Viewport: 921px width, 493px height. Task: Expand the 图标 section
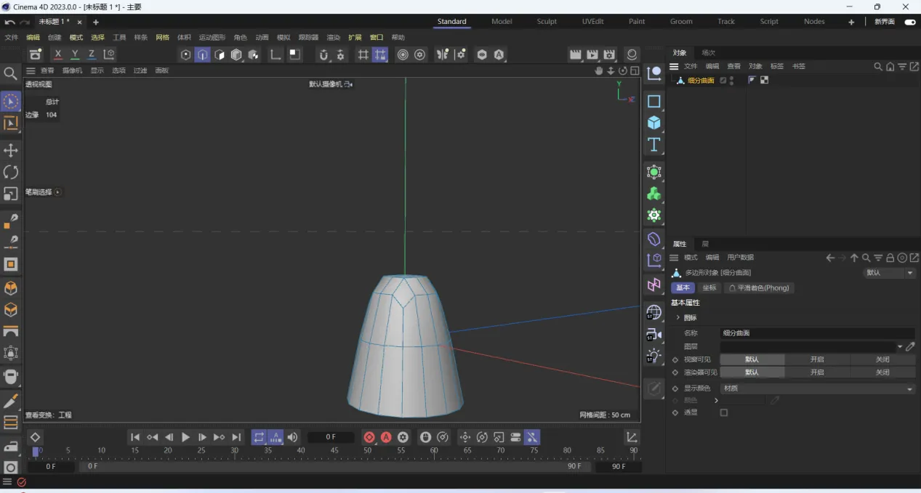point(678,317)
